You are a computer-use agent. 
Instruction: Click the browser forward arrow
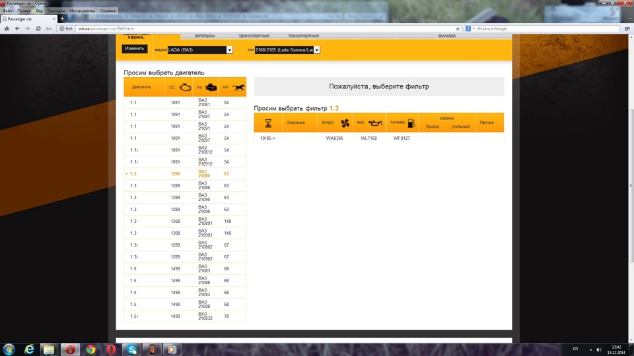pyautogui.click(x=27, y=28)
